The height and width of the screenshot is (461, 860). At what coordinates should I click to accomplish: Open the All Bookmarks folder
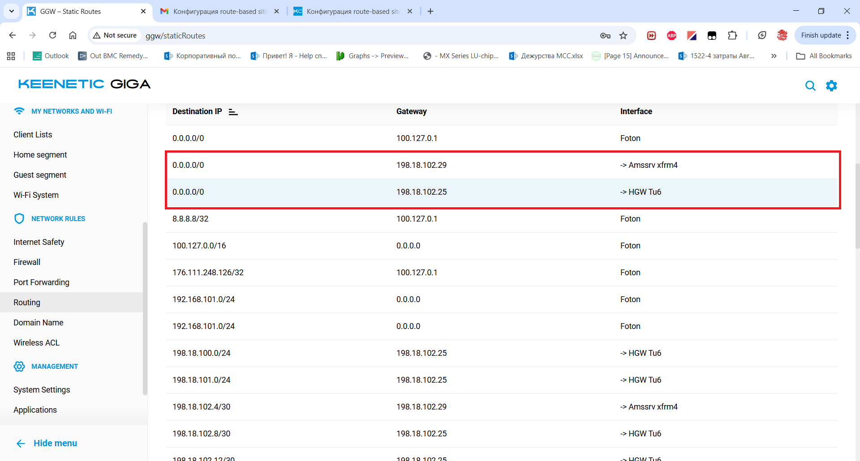tap(824, 56)
